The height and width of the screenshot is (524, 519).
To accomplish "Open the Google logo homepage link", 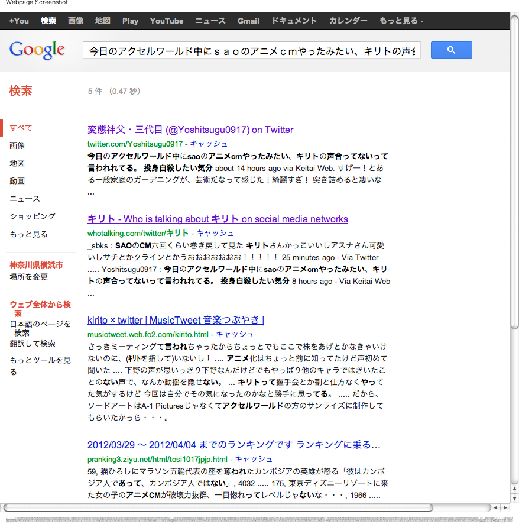I will (x=37, y=50).
